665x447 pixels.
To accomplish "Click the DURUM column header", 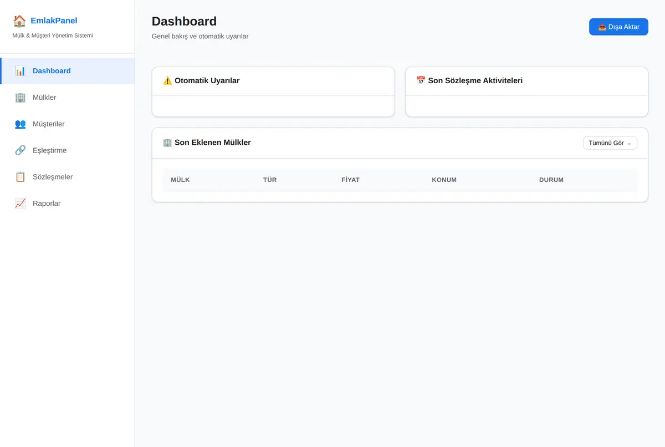I will coord(551,180).
